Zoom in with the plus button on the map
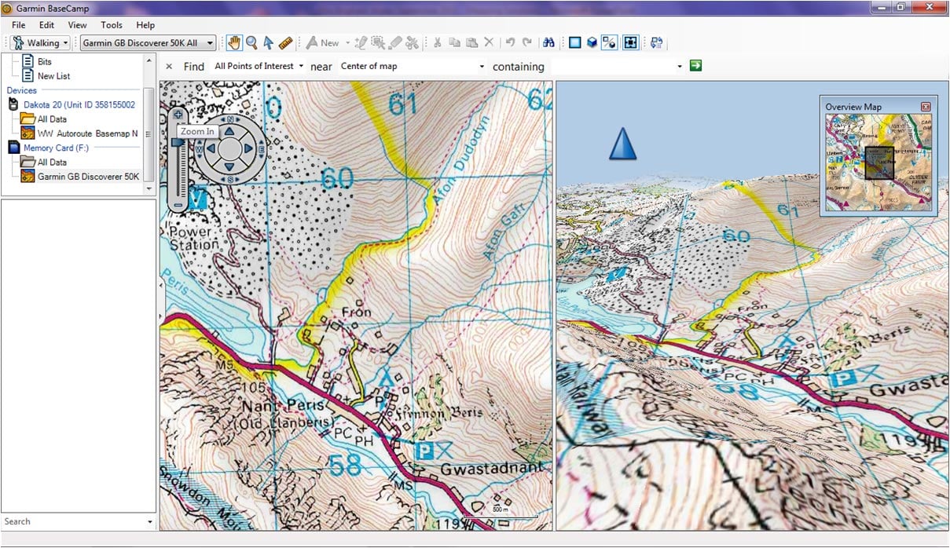 [x=178, y=115]
